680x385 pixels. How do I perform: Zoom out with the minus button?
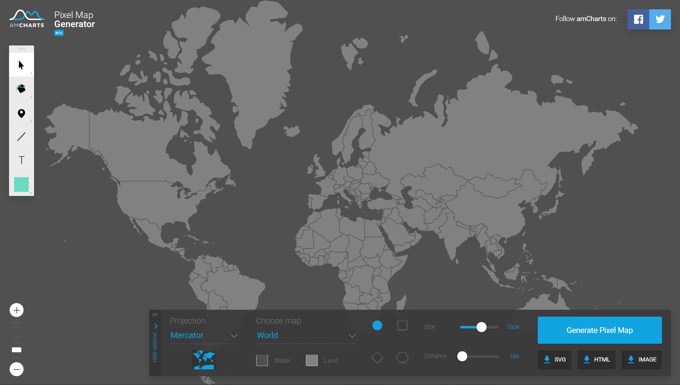(17, 369)
